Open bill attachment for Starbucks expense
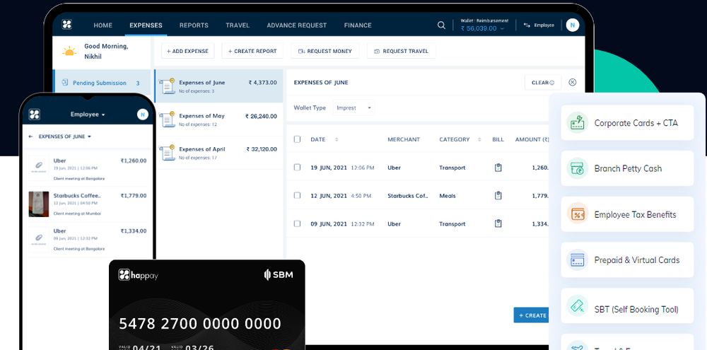Viewport: 707px width, 350px height. coord(498,195)
